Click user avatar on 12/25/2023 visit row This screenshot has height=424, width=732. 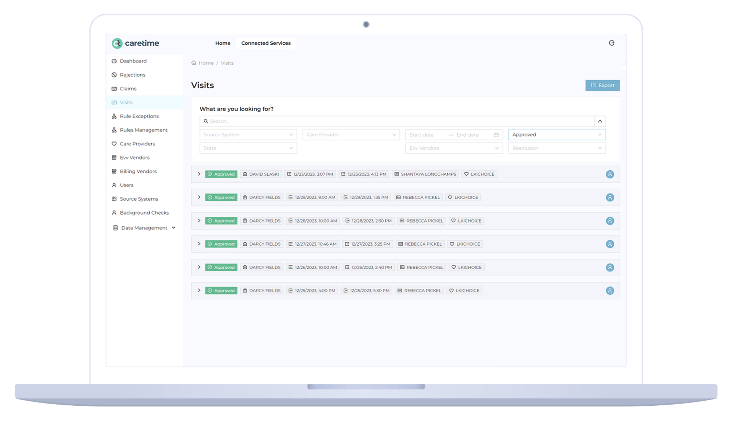(x=610, y=291)
